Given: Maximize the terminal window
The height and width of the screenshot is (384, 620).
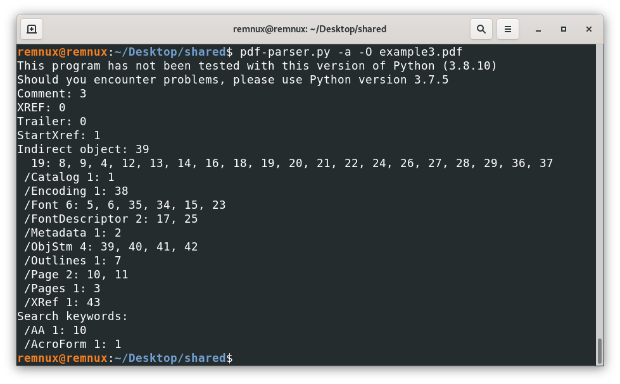Looking at the screenshot, I should point(563,29).
